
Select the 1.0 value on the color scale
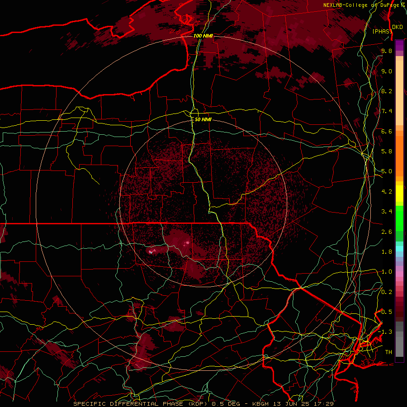coord(387,272)
